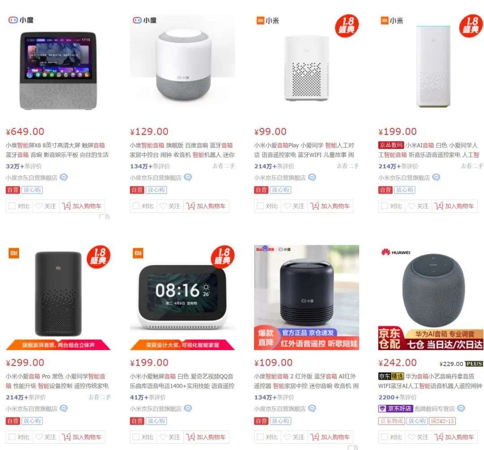
Task: Click 加入购物车 for ¥199.00 小米小爱触屏音箱
Action: pos(207,437)
